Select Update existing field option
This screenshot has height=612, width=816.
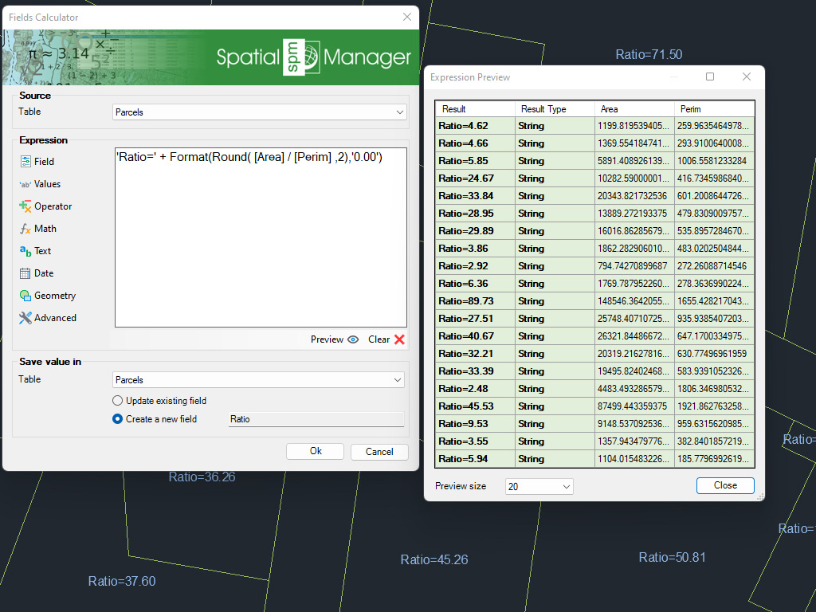[x=118, y=401]
